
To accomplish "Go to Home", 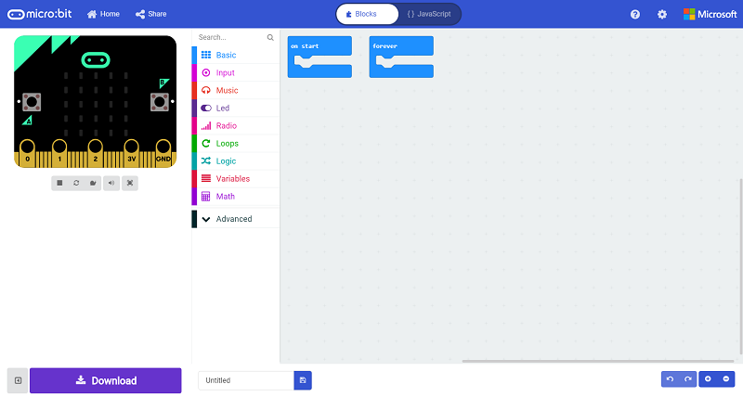I will (103, 14).
